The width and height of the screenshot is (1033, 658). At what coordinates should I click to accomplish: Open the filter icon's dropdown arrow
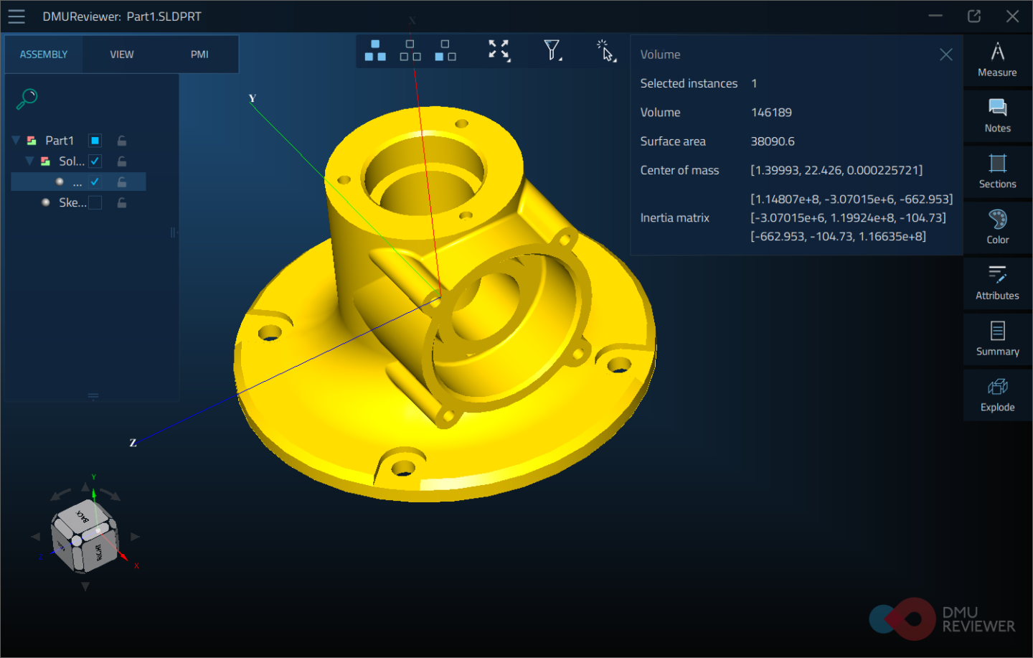pyautogui.click(x=560, y=59)
